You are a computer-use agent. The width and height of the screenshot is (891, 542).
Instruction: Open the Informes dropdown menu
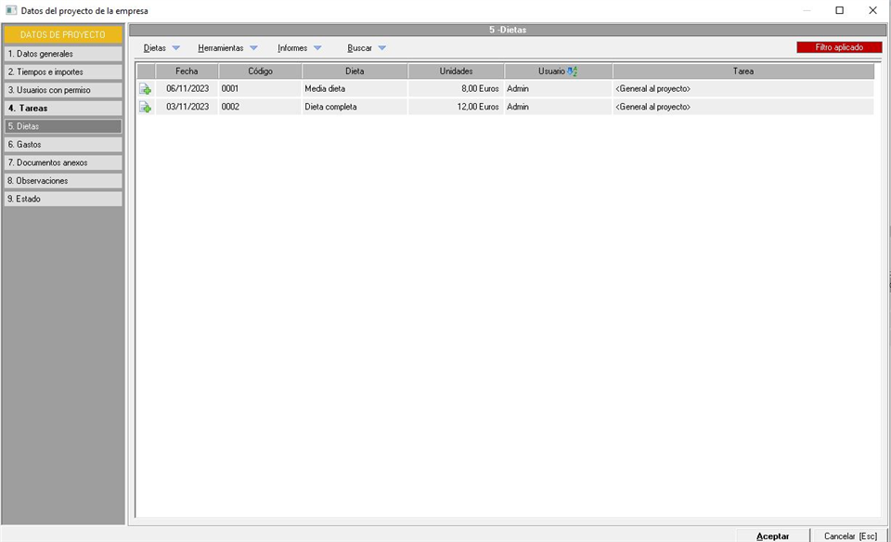click(299, 48)
